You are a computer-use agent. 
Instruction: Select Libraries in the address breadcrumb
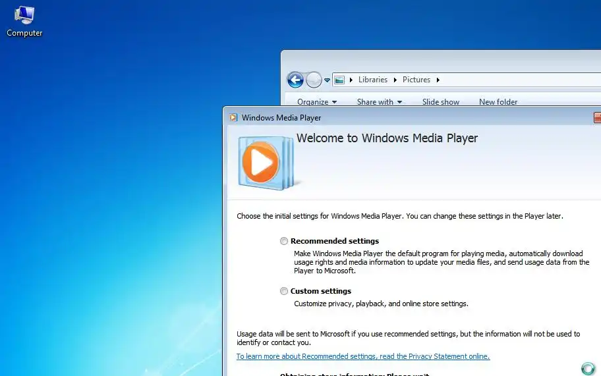click(x=373, y=80)
